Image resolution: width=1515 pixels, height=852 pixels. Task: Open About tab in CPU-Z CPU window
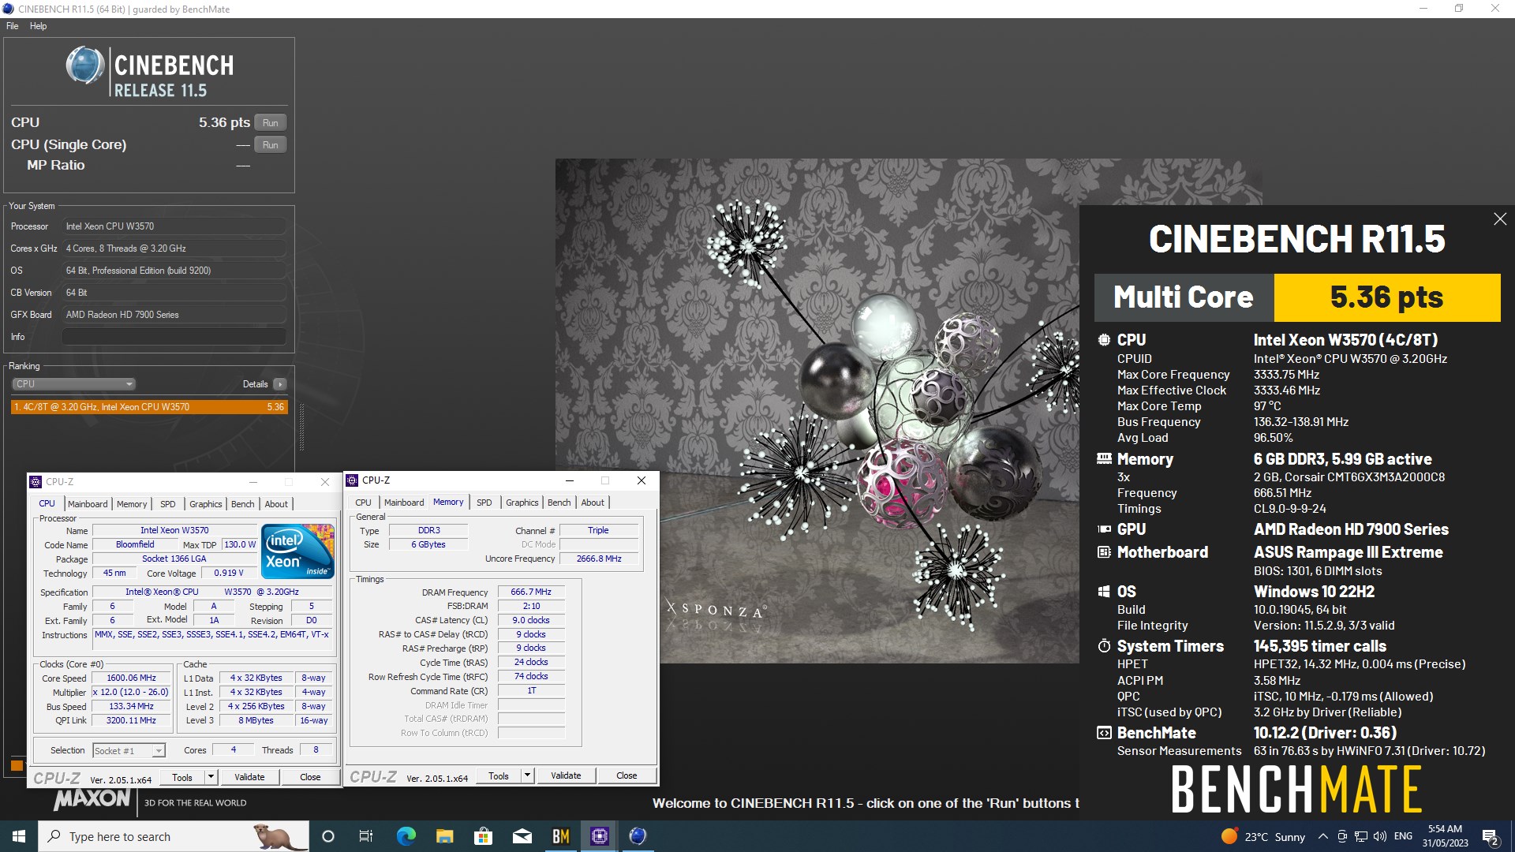pyautogui.click(x=276, y=504)
